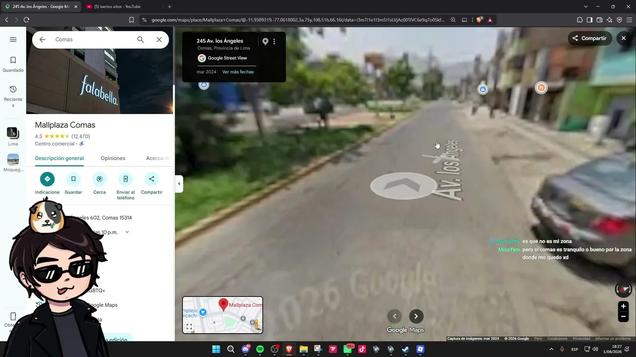Open the Guardado saved places panel
The width and height of the screenshot is (636, 357).
[13, 64]
